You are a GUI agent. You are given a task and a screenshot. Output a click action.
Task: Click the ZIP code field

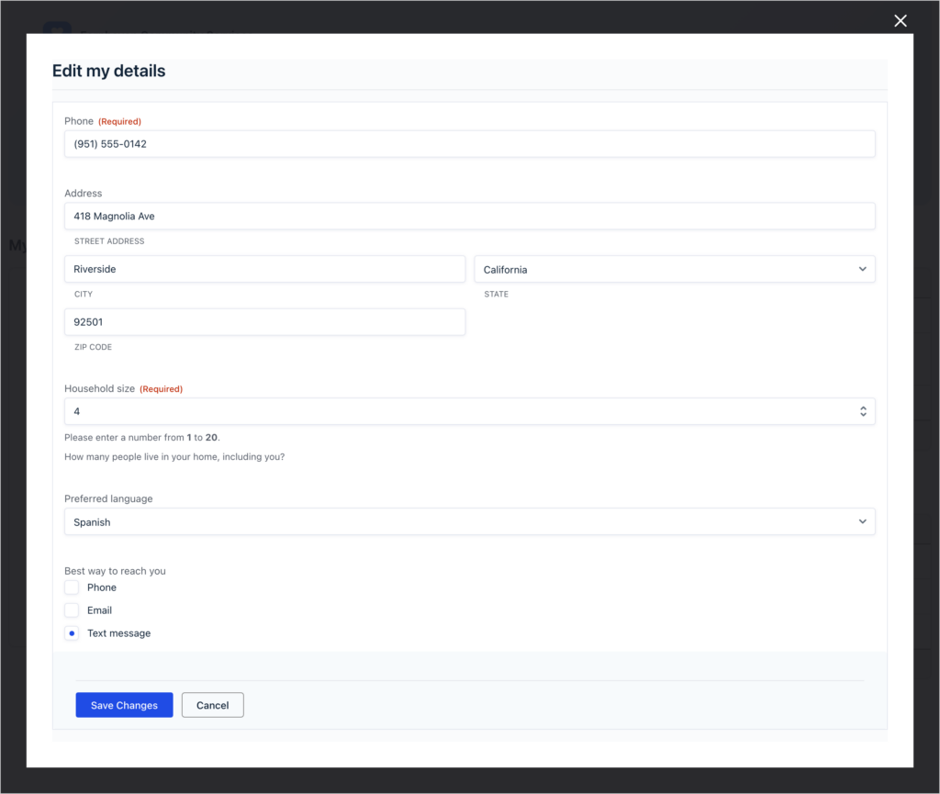[x=264, y=322]
